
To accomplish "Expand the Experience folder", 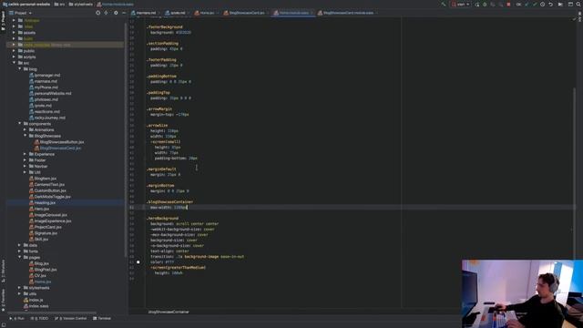I will (x=26, y=154).
